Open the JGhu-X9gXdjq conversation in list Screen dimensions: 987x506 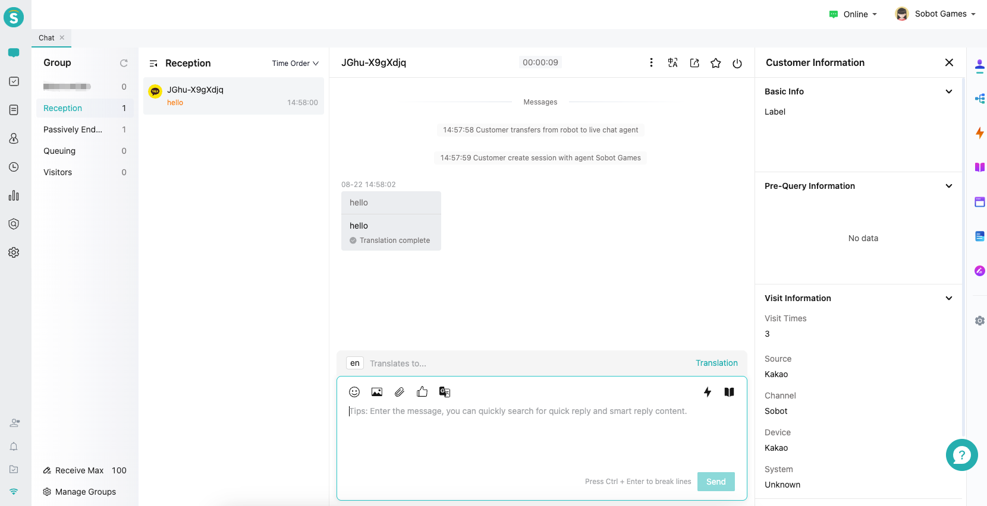[234, 96]
